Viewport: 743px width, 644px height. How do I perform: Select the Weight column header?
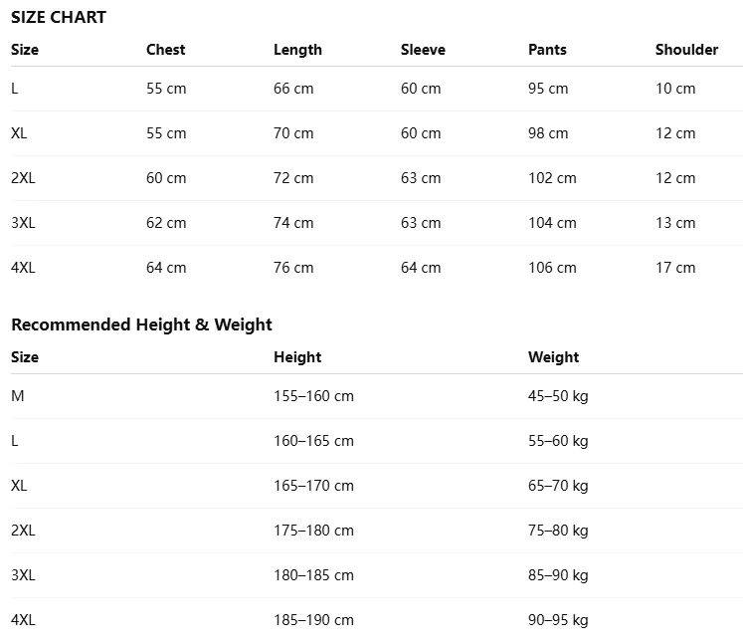click(553, 356)
